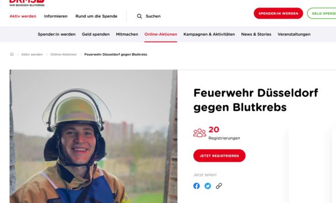Viewport: 336px width, 203px height.
Task: Copy link chain icon
Action: 219,186
